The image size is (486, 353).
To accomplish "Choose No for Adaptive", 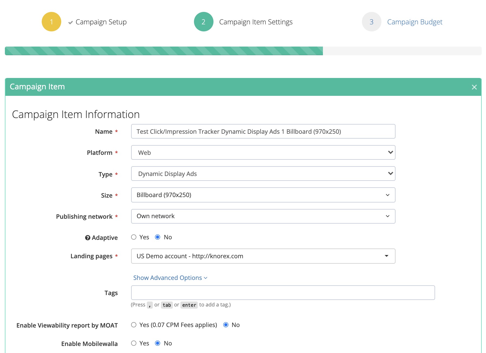I will [158, 237].
